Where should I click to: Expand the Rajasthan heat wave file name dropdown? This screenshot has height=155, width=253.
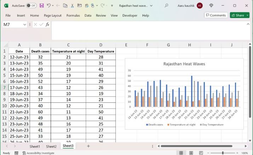[151, 6]
